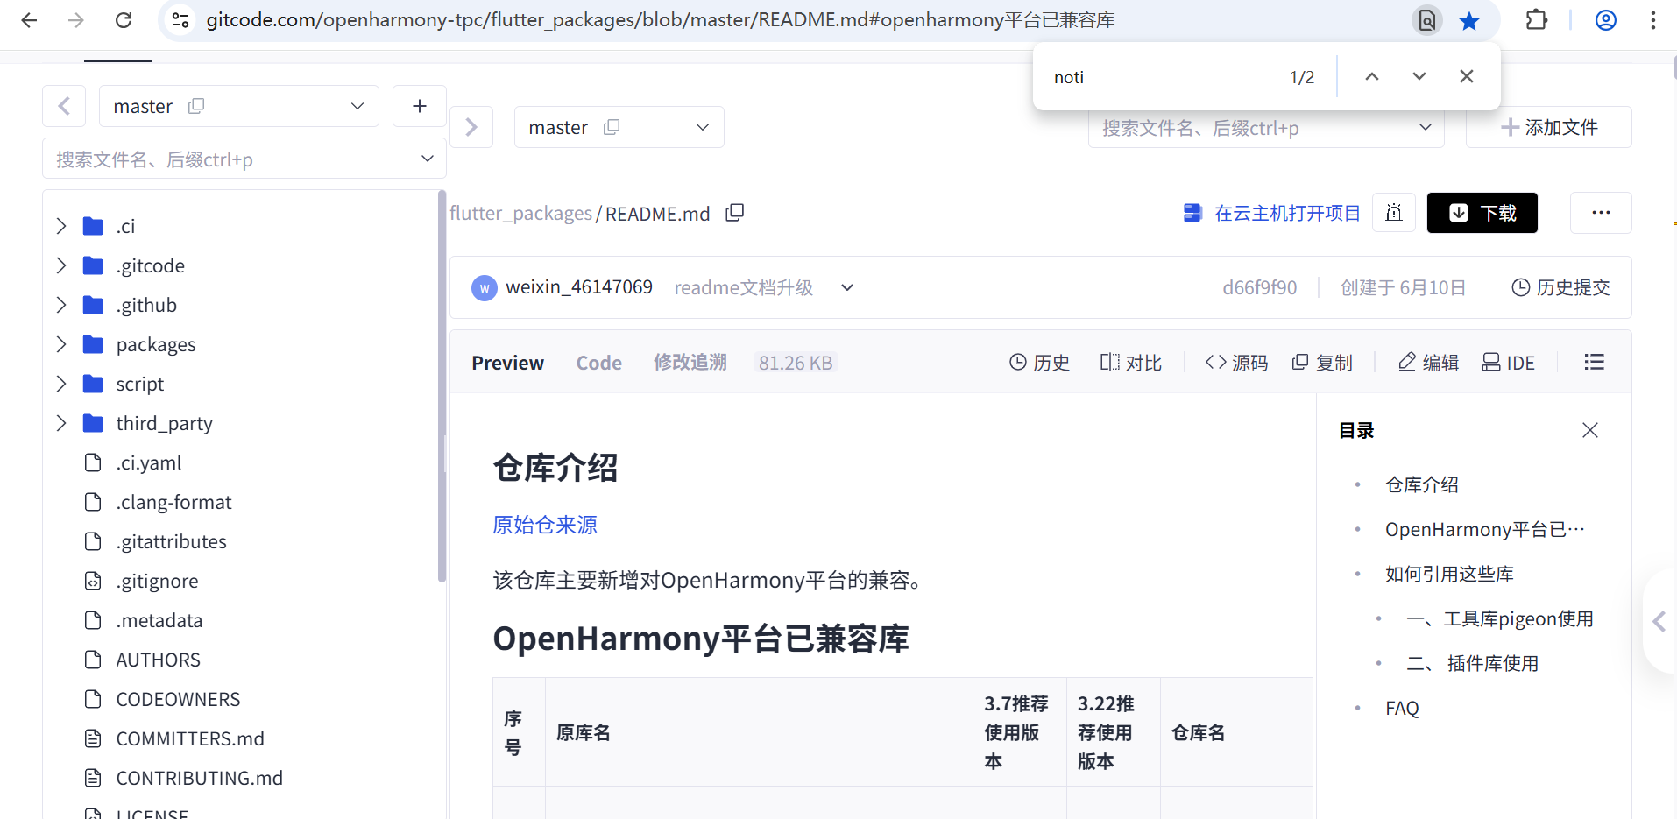Image resolution: width=1677 pixels, height=819 pixels.
Task: Open file 历史 history
Action: coord(1039,363)
